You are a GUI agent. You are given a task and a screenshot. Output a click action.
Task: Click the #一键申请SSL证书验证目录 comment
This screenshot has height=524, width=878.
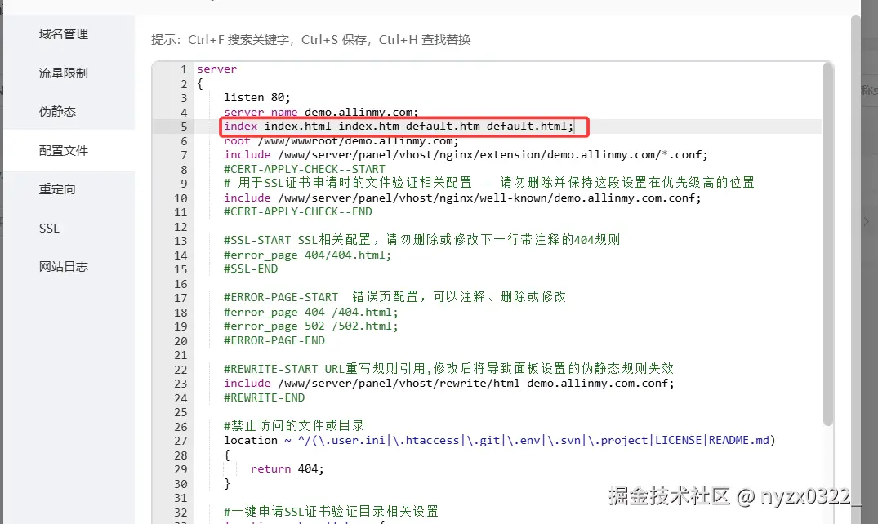coord(331,512)
